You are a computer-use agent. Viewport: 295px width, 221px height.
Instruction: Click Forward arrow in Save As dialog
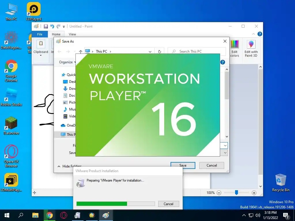pos(68,51)
